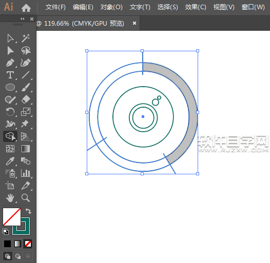
Task: Swap fill and stroke colors arrow
Action: (28, 211)
